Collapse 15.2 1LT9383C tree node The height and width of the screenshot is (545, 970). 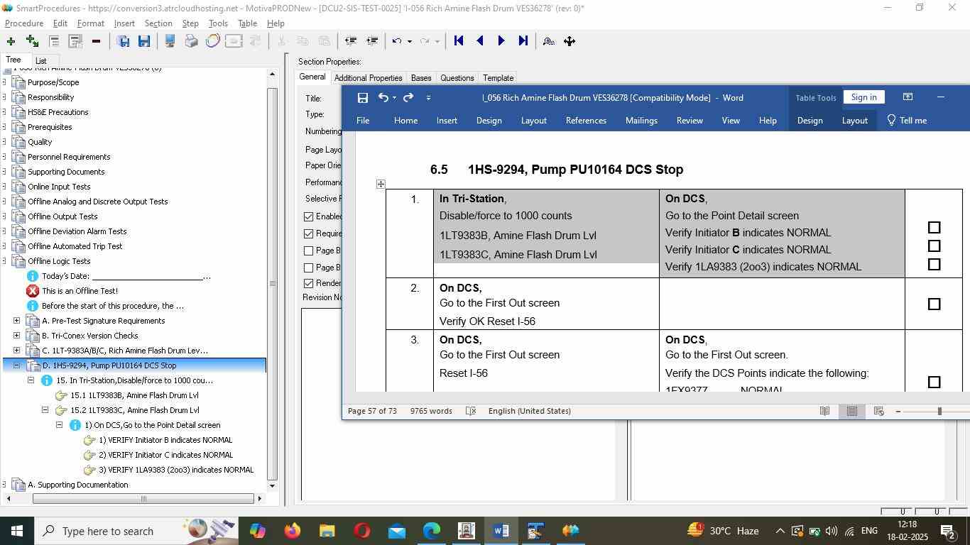pos(45,410)
